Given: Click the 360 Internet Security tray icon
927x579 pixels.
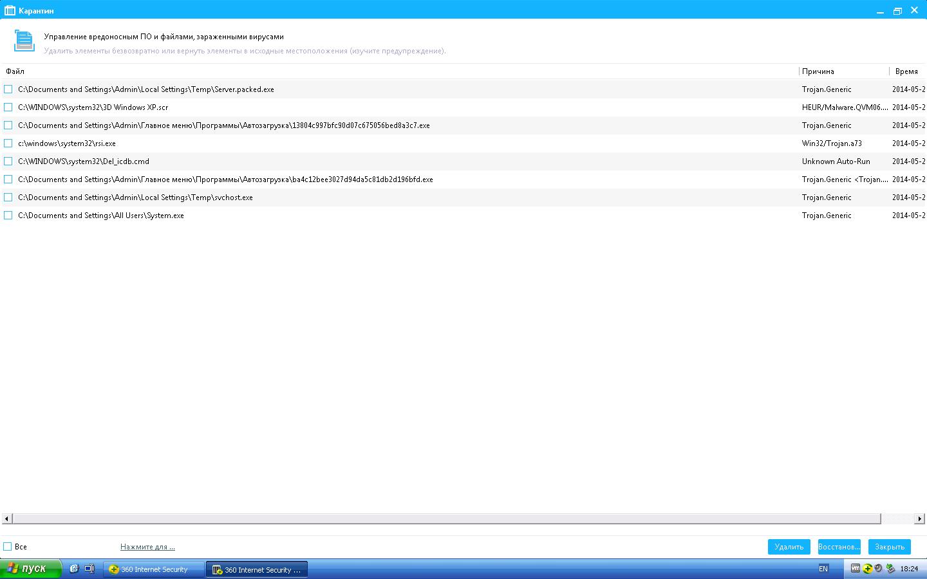Looking at the screenshot, I should click(867, 569).
